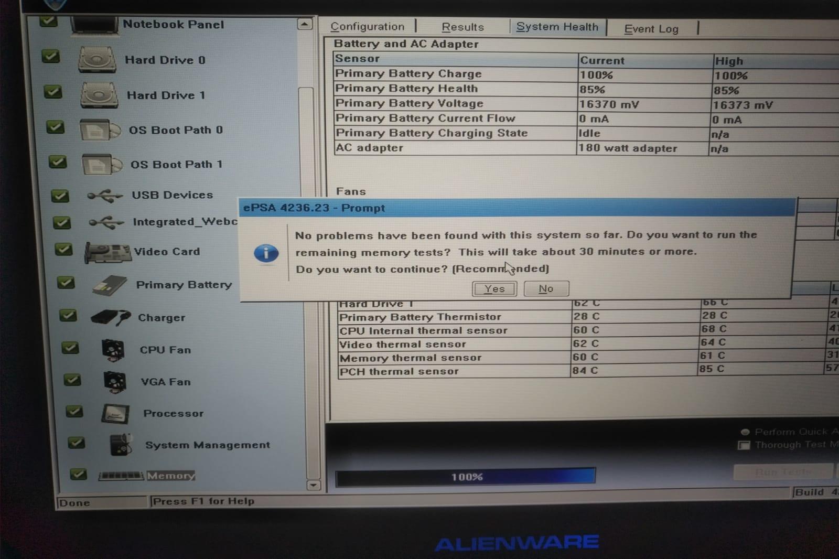Switch to the Configuration tab

pyautogui.click(x=367, y=27)
